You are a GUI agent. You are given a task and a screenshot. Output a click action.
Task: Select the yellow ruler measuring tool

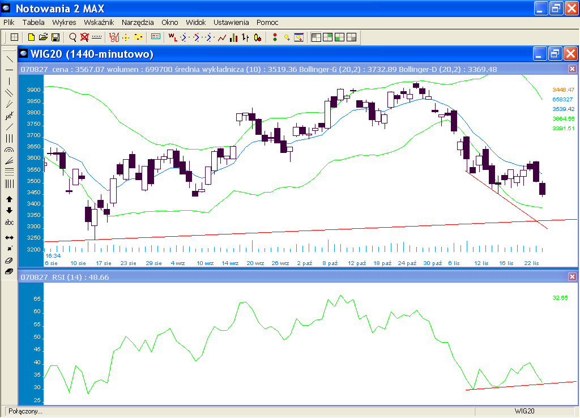tap(96, 37)
